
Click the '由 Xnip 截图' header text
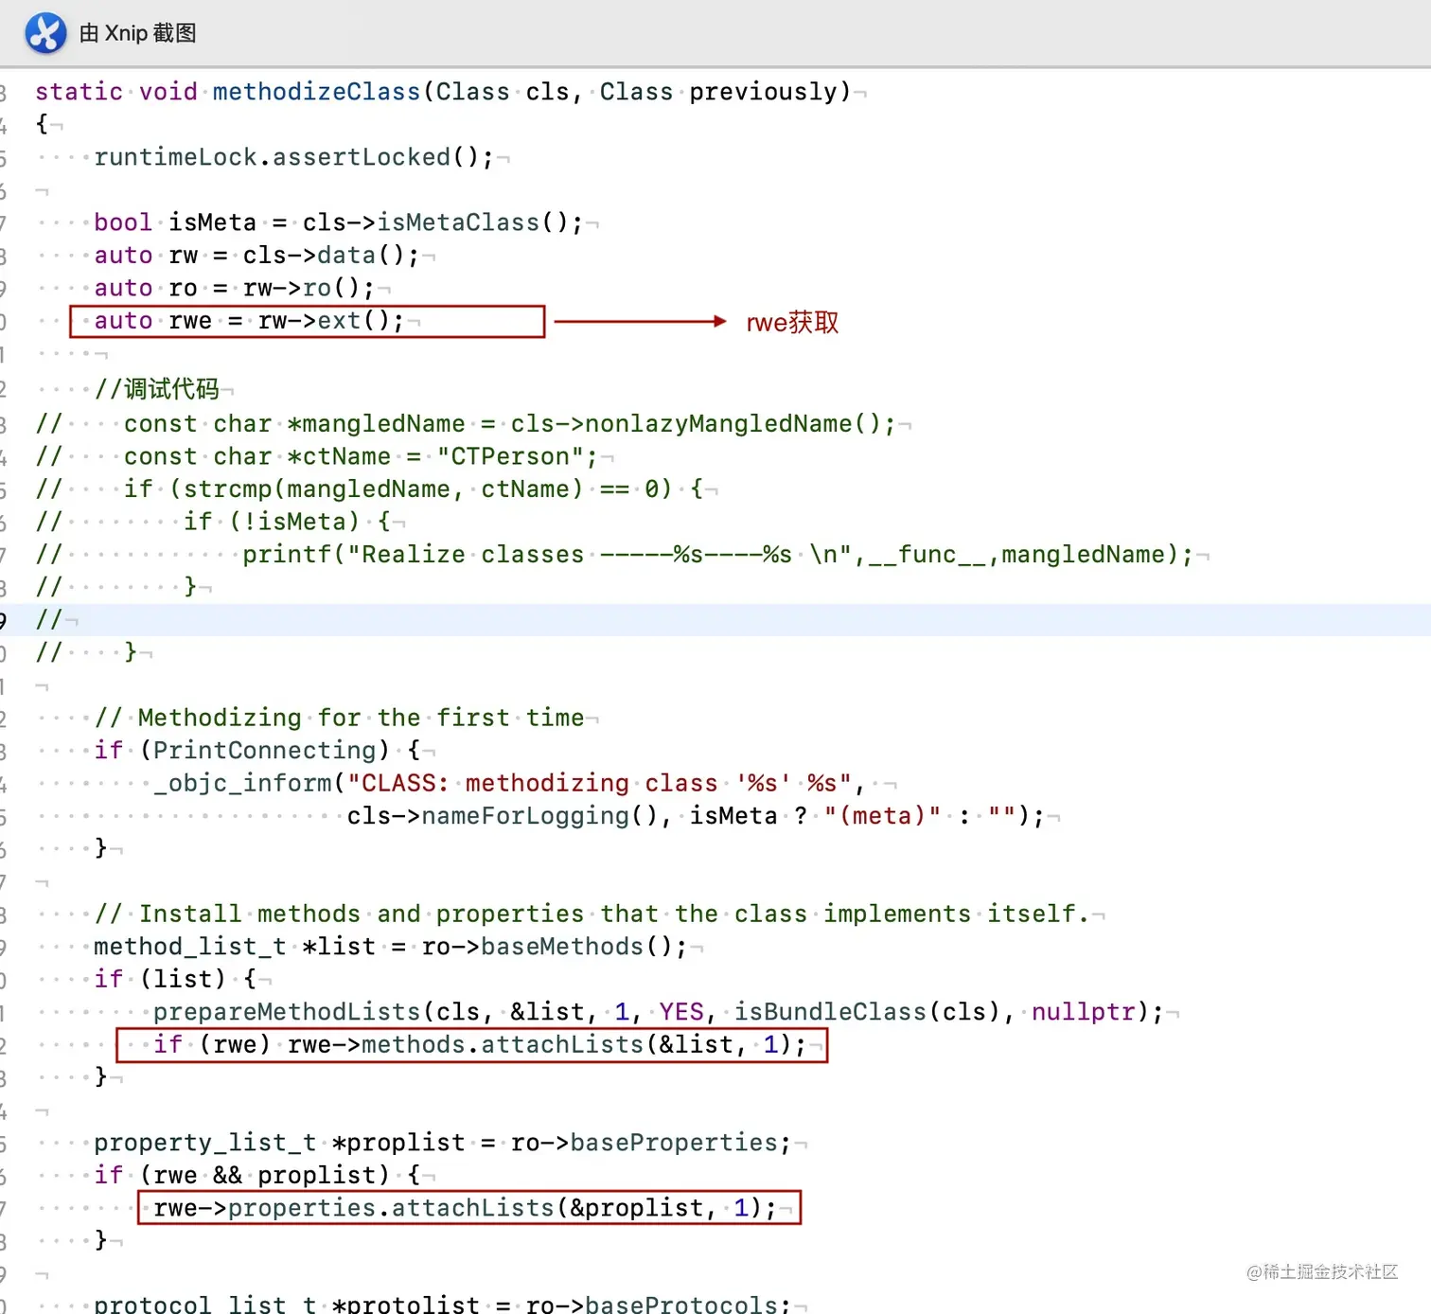(x=137, y=33)
